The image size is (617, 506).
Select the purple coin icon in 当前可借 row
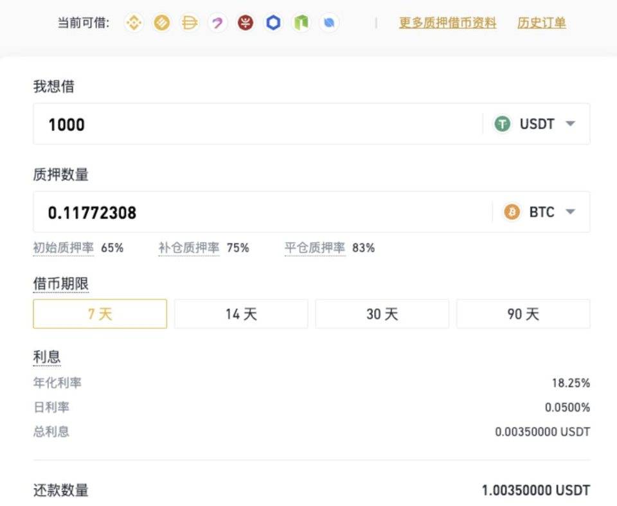coord(217,22)
